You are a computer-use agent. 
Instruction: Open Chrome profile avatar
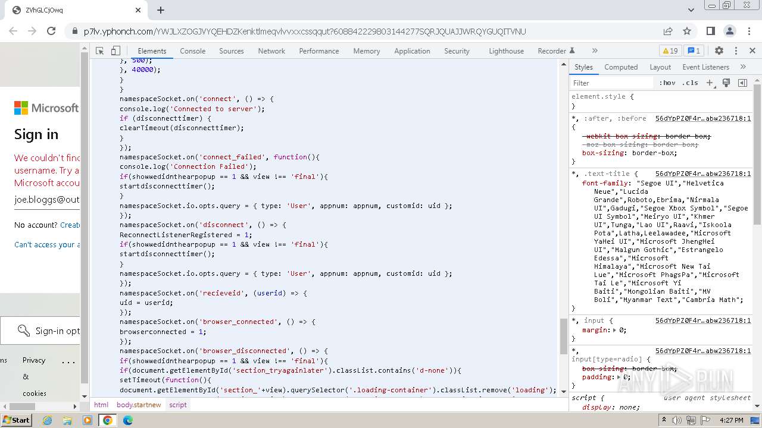click(730, 31)
